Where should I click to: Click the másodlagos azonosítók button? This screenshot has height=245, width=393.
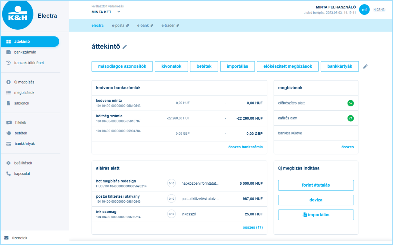[122, 66]
